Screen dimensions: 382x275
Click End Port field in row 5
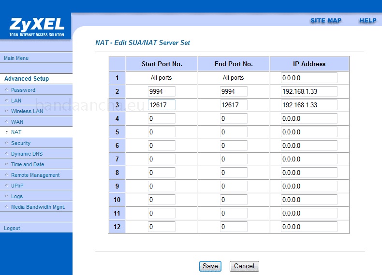234,132
